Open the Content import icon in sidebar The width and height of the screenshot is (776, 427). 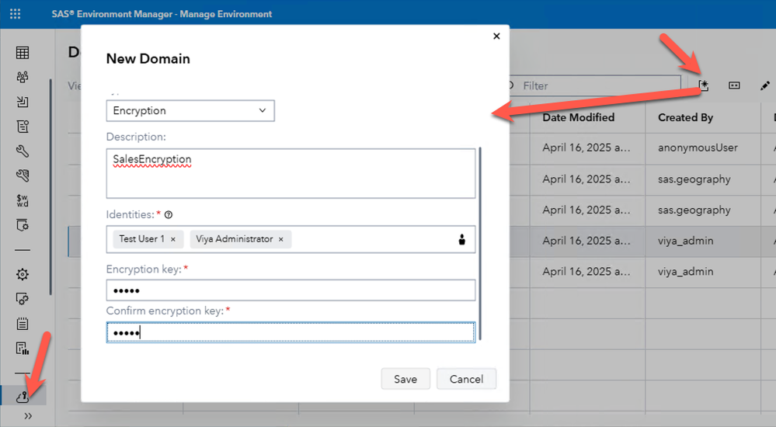coord(23,102)
